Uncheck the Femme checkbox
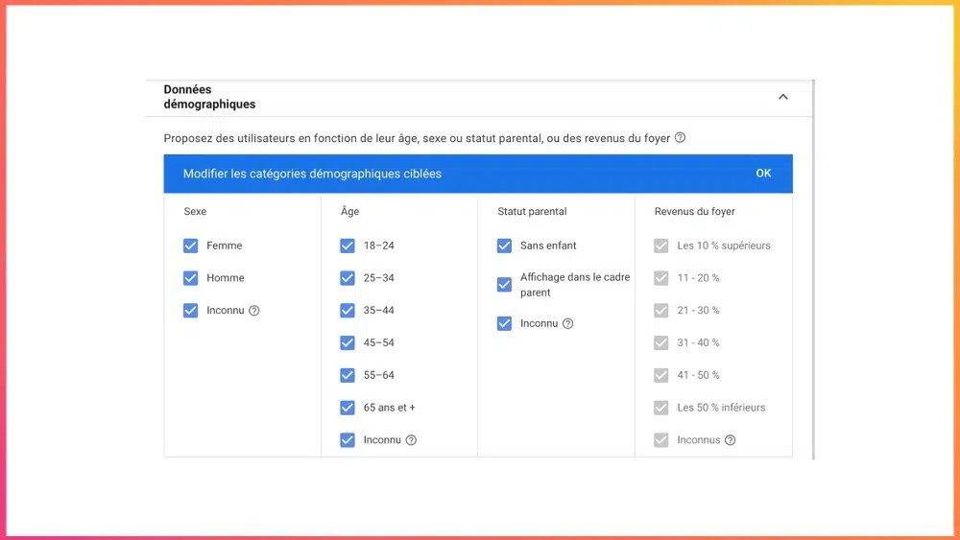 pos(190,246)
